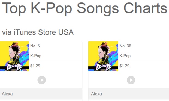Click the K-Pop genre in the No. 36 card

[x=125, y=56]
